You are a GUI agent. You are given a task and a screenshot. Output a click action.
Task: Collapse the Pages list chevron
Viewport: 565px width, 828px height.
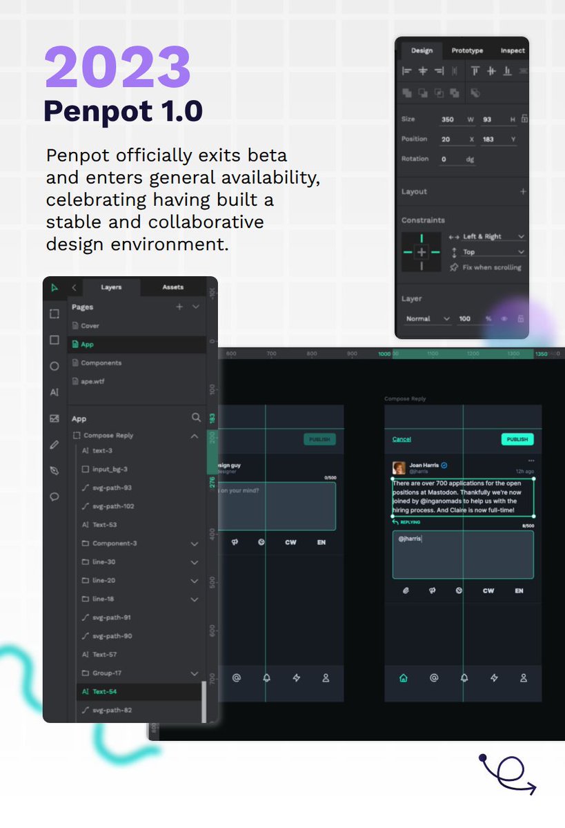(196, 307)
